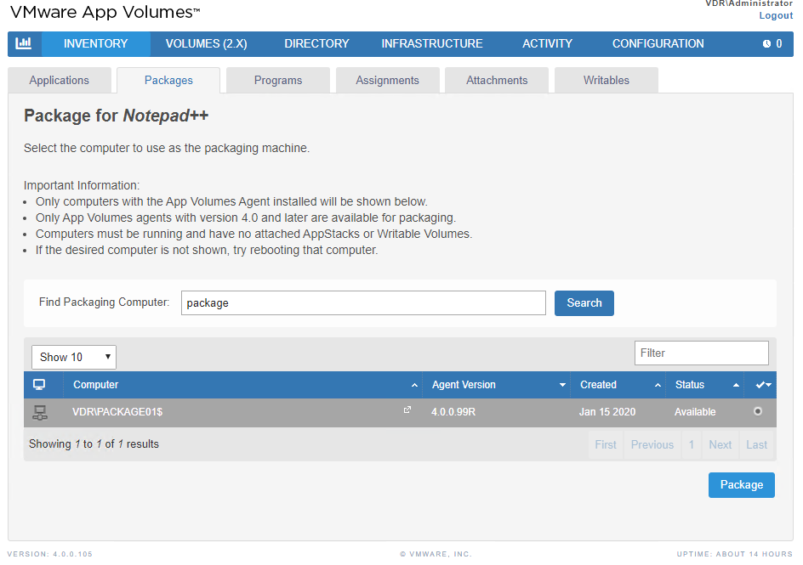Go to the Next results page
Screen dimensions: 803x565
720,445
